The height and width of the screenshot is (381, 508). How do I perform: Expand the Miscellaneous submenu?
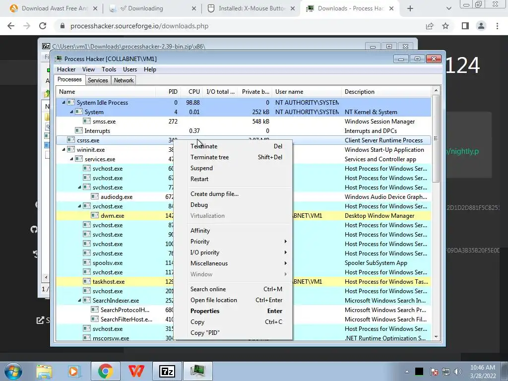click(x=239, y=263)
